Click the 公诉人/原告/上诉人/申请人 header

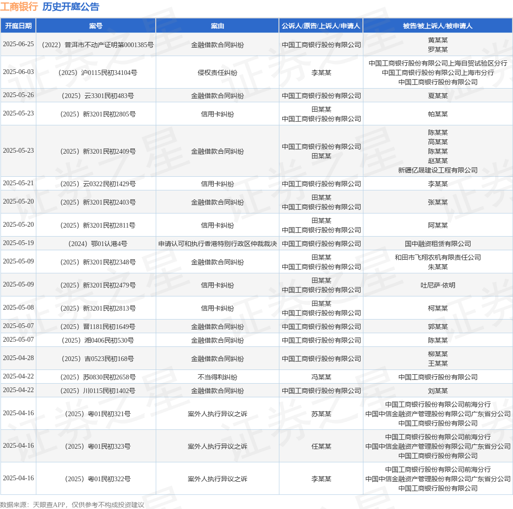point(321,26)
